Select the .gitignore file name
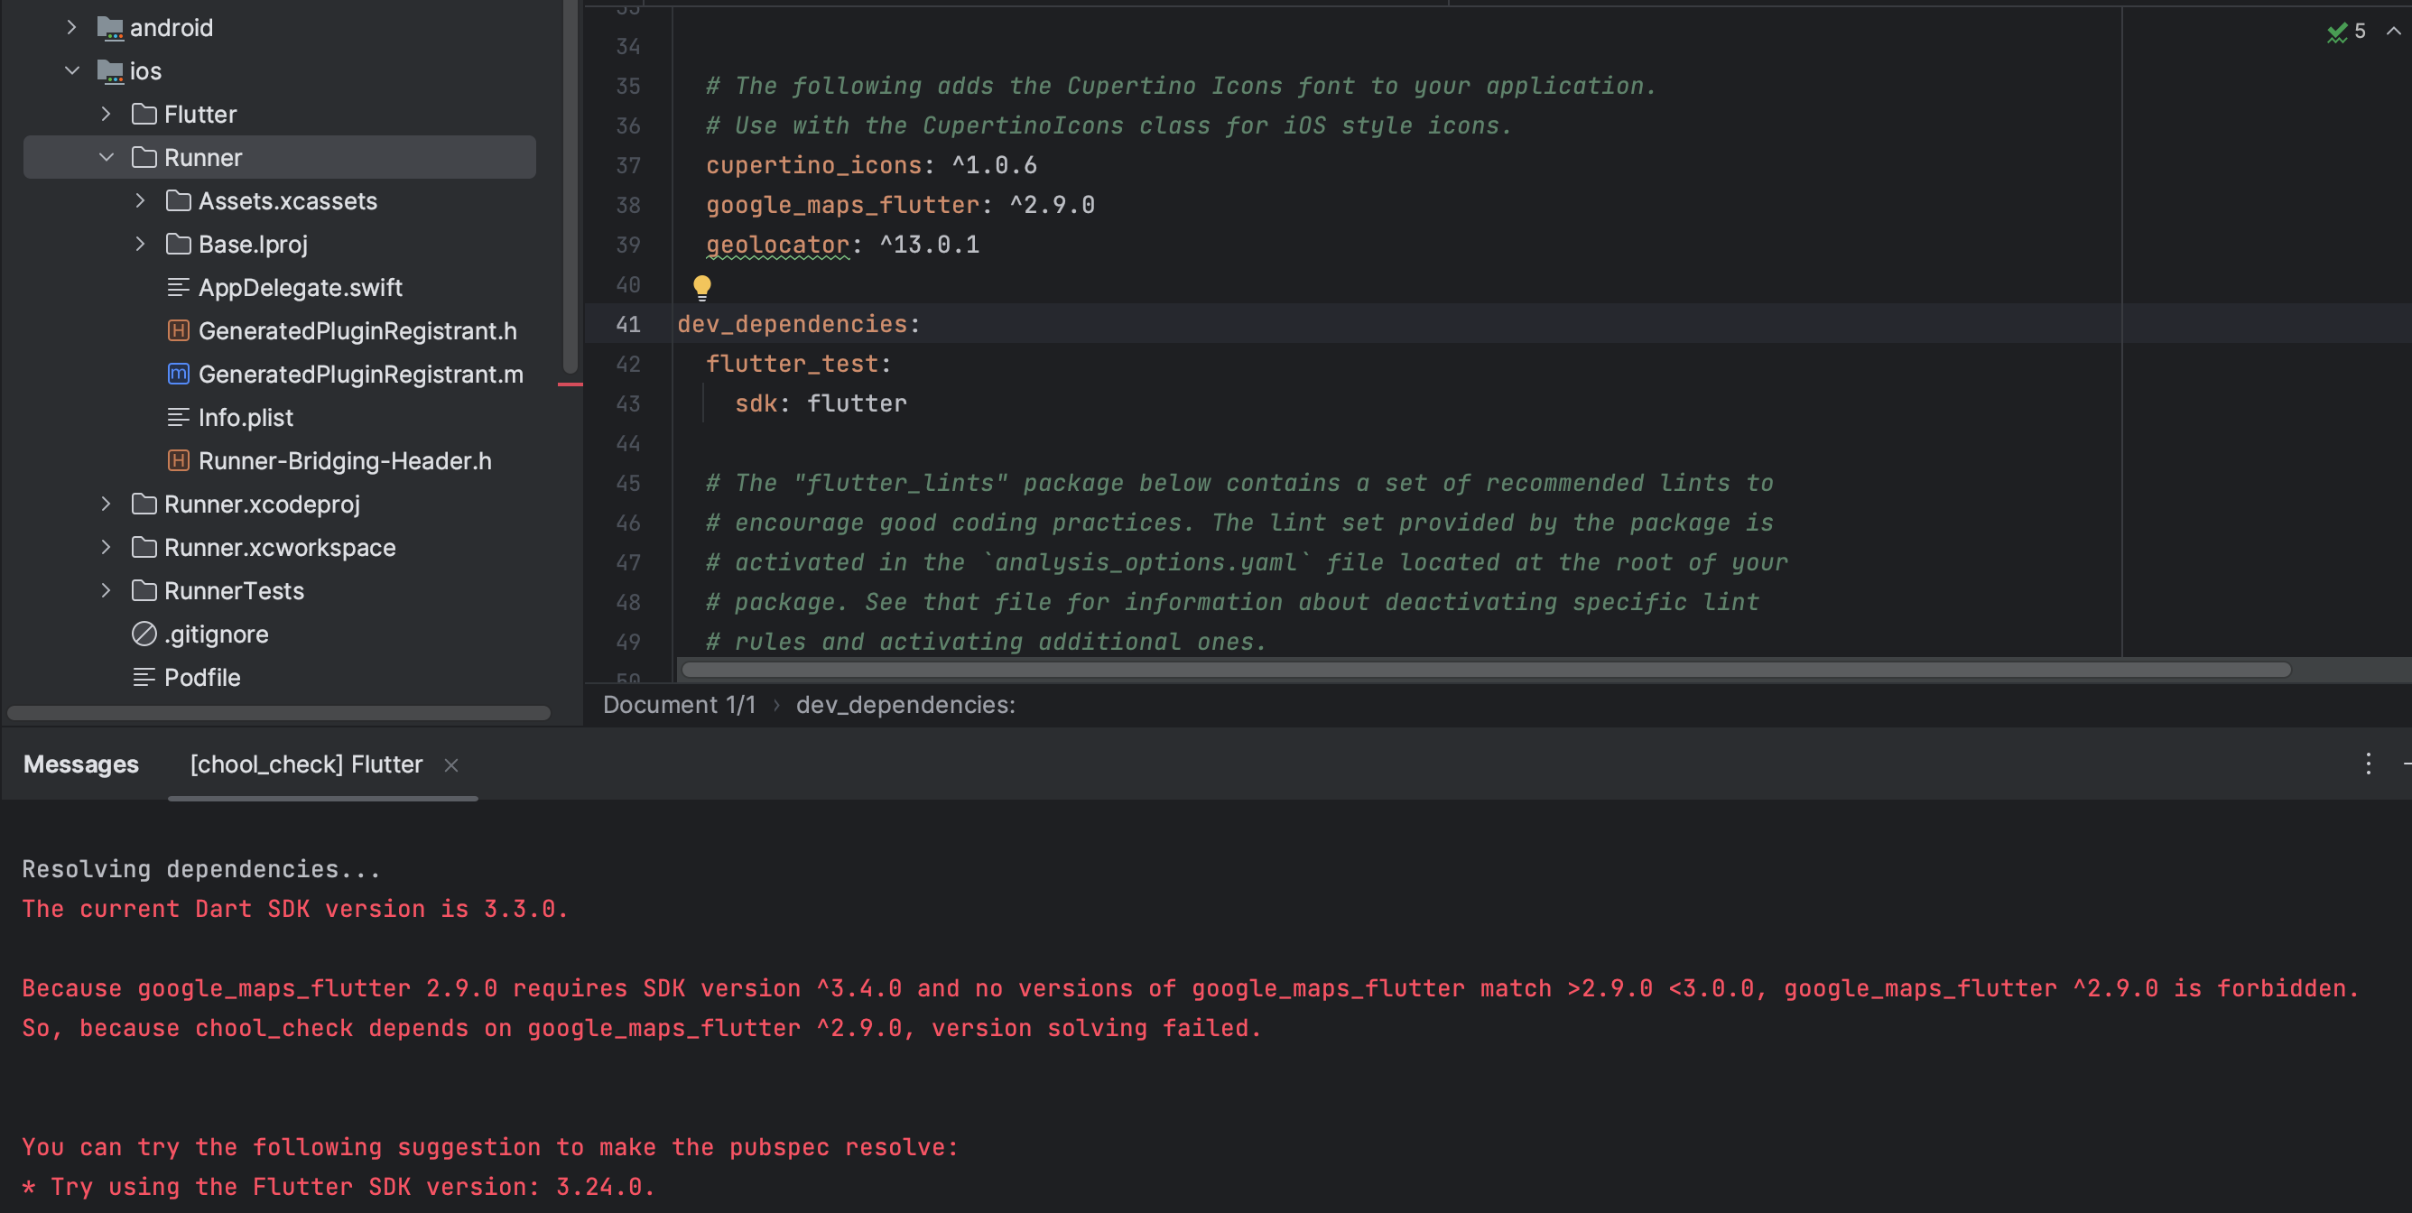Image resolution: width=2412 pixels, height=1213 pixels. 217,634
